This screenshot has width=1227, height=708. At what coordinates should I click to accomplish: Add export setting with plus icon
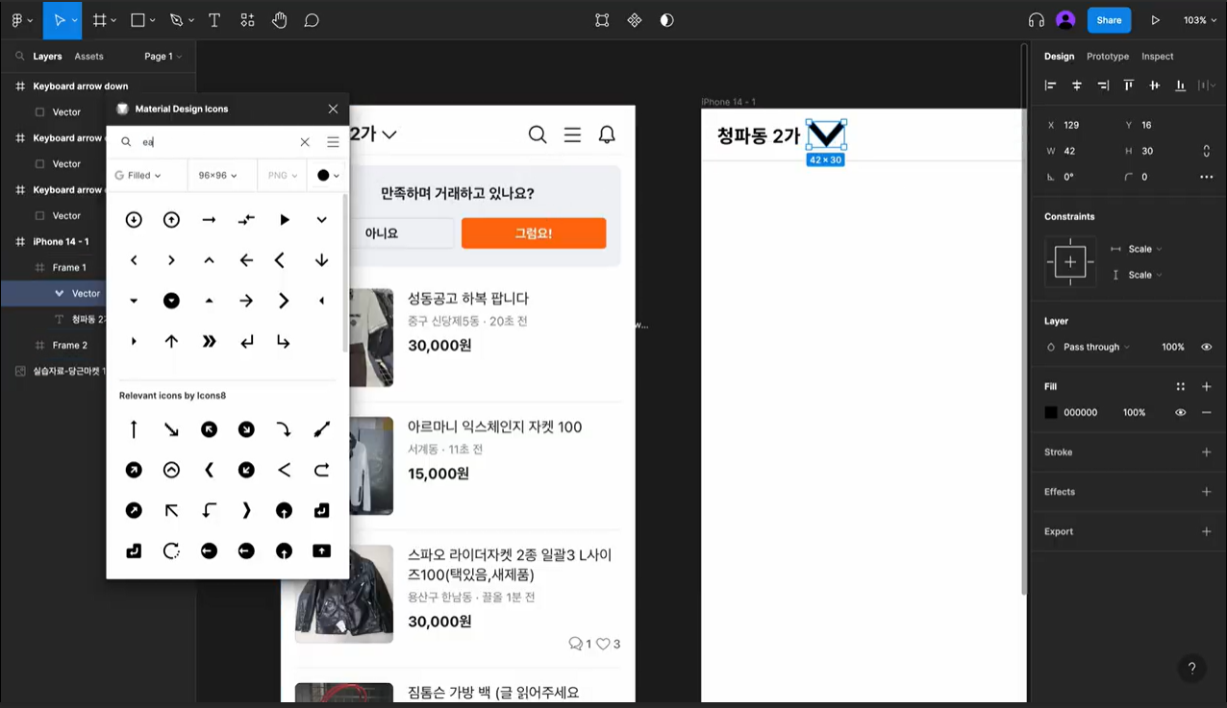point(1206,531)
